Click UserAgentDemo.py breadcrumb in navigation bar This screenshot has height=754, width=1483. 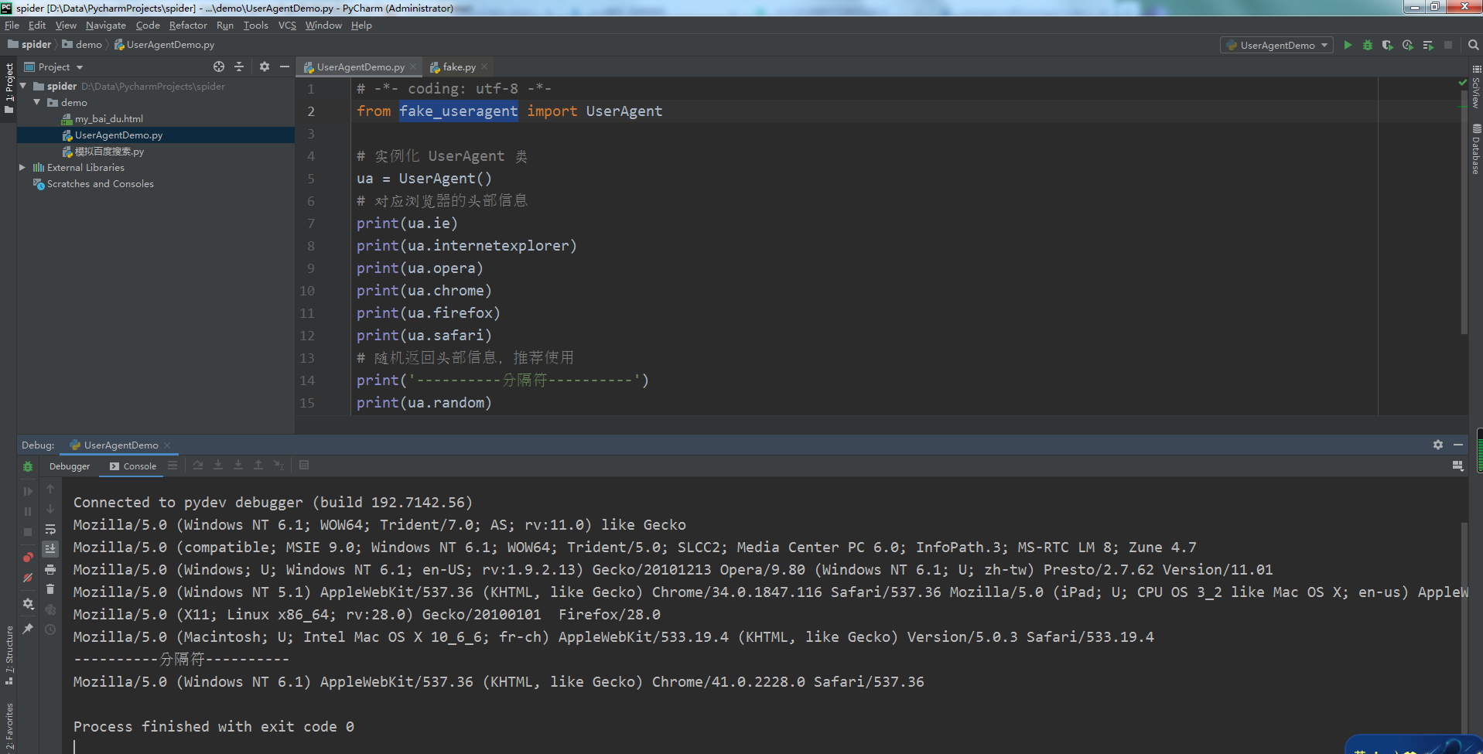coord(164,45)
